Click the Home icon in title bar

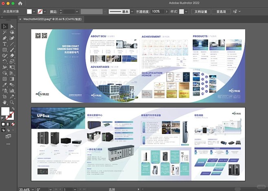[20, 3]
